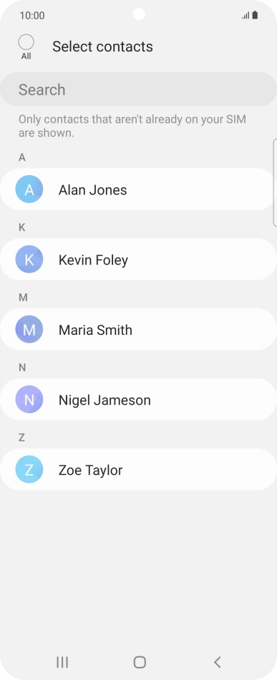Screen dimensions: 277x680
Task: Select the Alan Jones contact name
Action: pos(92,190)
